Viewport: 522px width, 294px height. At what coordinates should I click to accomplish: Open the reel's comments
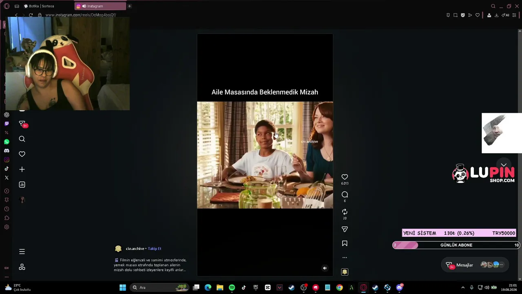(x=345, y=194)
